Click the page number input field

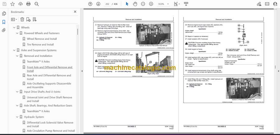[x=108, y=4]
